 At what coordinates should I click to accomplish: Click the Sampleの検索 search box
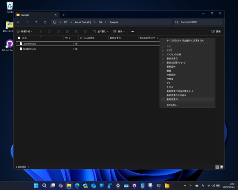tap(198, 22)
